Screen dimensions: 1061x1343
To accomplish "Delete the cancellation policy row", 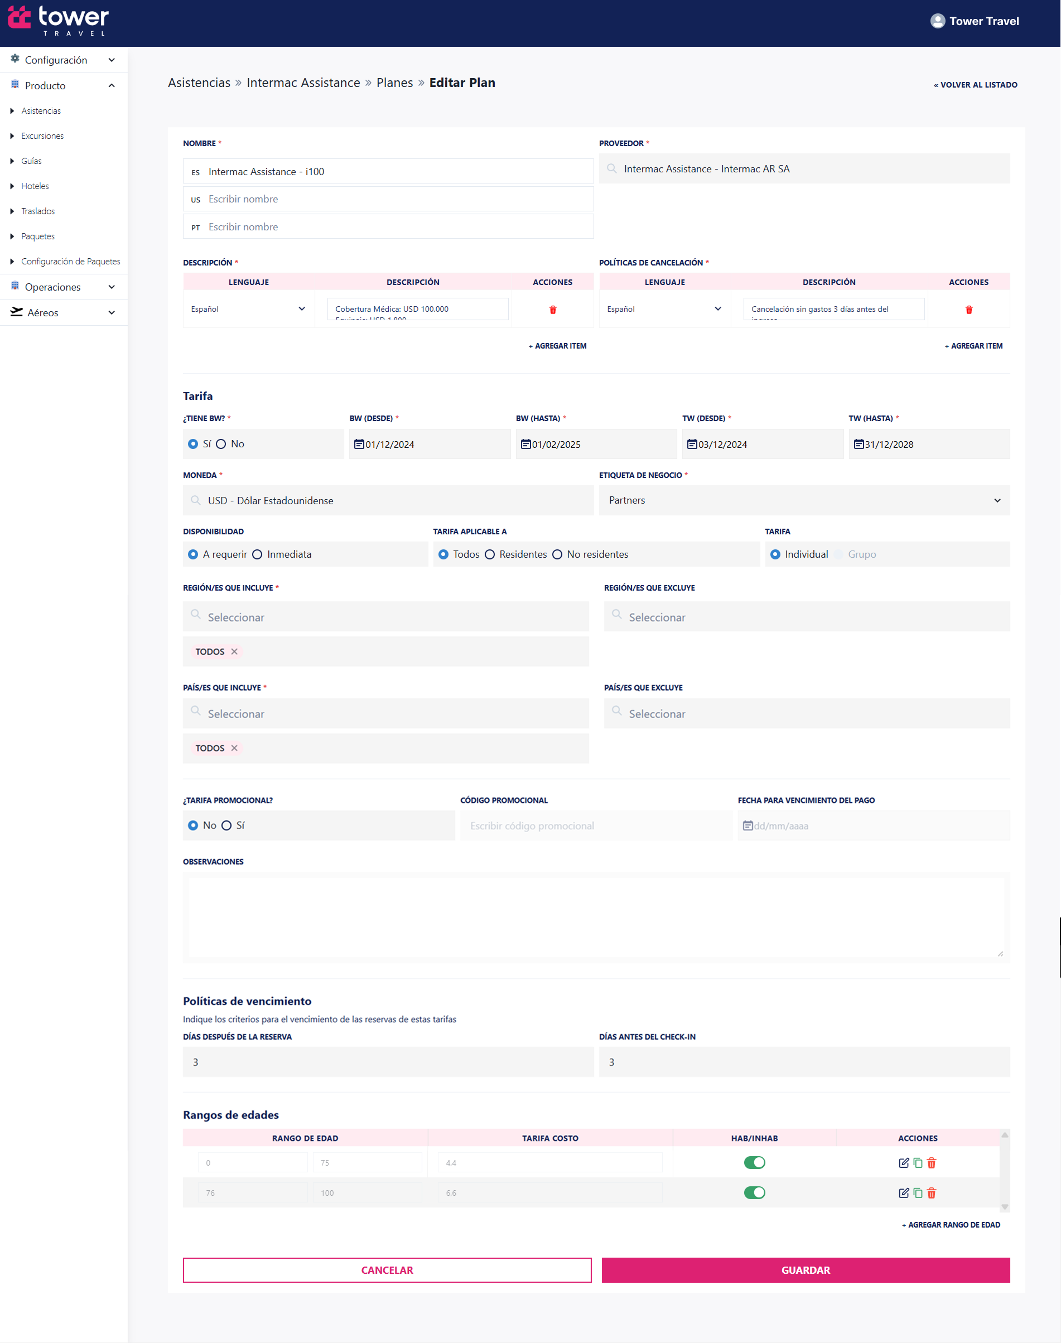I will (968, 309).
